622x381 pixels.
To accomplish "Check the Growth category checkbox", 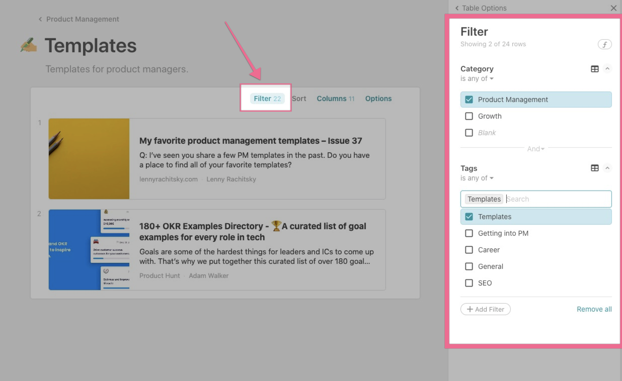I will pyautogui.click(x=469, y=116).
